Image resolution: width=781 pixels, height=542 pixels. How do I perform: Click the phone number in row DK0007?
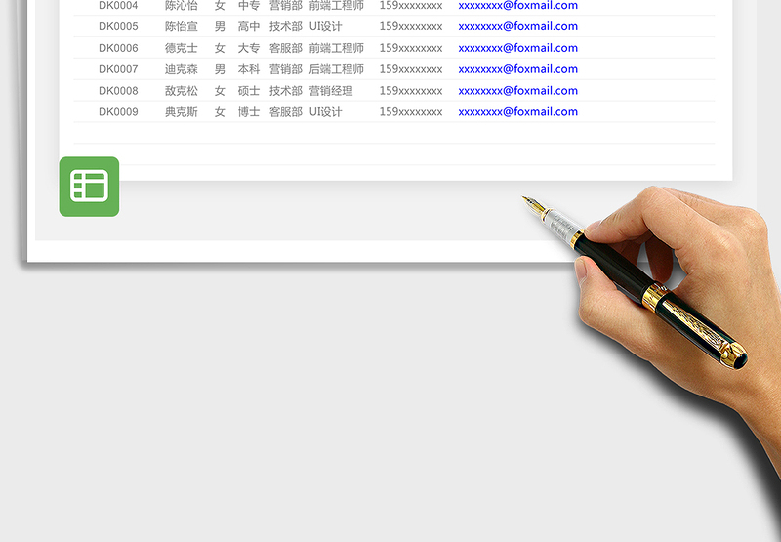click(411, 69)
